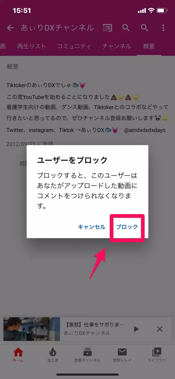
Task: Tap the mini player video title
Action: [x=94, y=324]
